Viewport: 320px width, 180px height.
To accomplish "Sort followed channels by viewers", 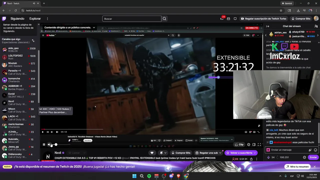I will click(x=33, y=40).
